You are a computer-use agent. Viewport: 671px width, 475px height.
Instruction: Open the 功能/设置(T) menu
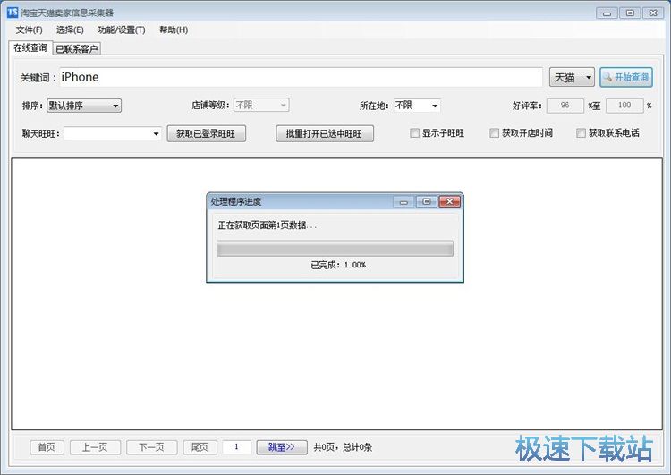[x=122, y=30]
